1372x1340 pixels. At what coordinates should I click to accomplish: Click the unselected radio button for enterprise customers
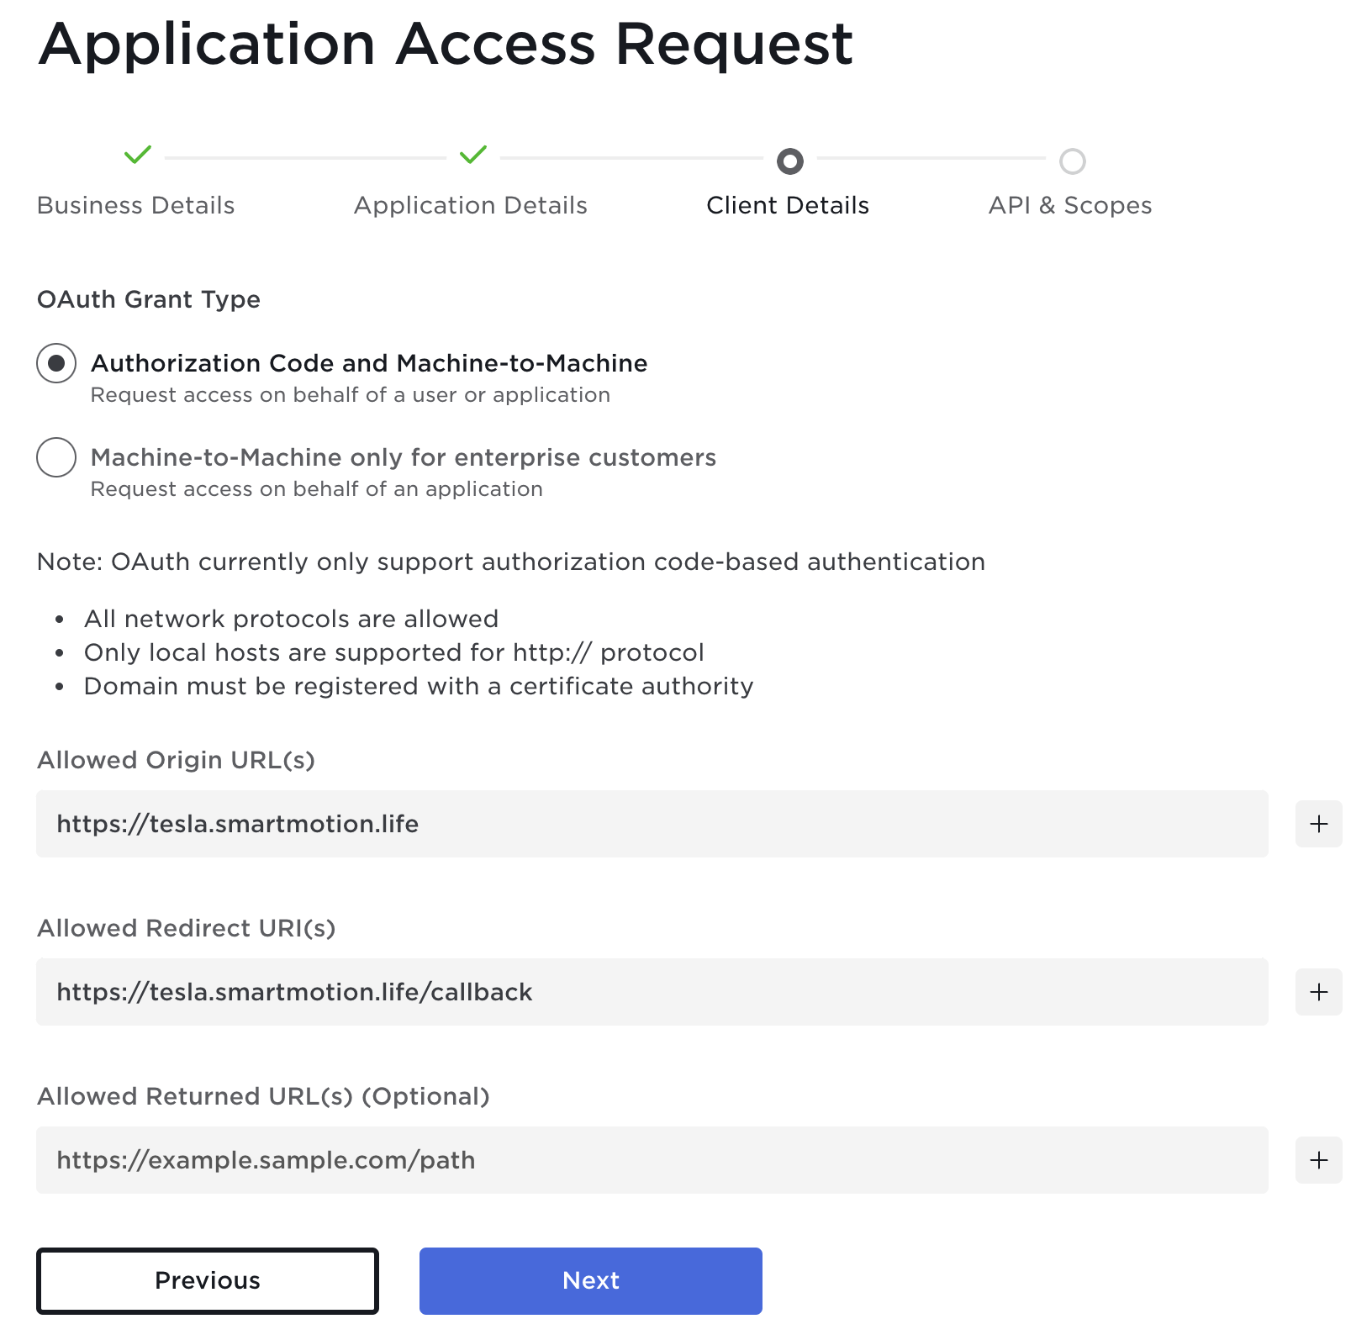55,457
